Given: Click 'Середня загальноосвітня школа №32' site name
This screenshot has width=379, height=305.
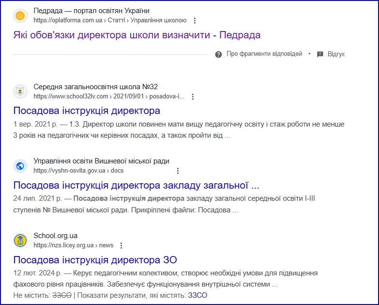Looking at the screenshot, I should click(x=96, y=87).
